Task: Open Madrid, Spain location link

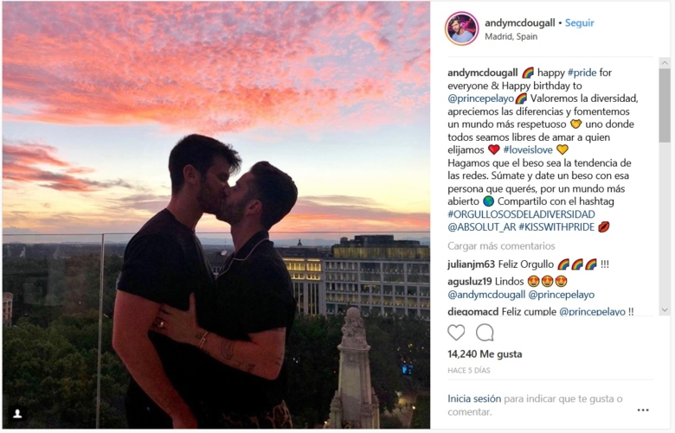Action: 511,36
